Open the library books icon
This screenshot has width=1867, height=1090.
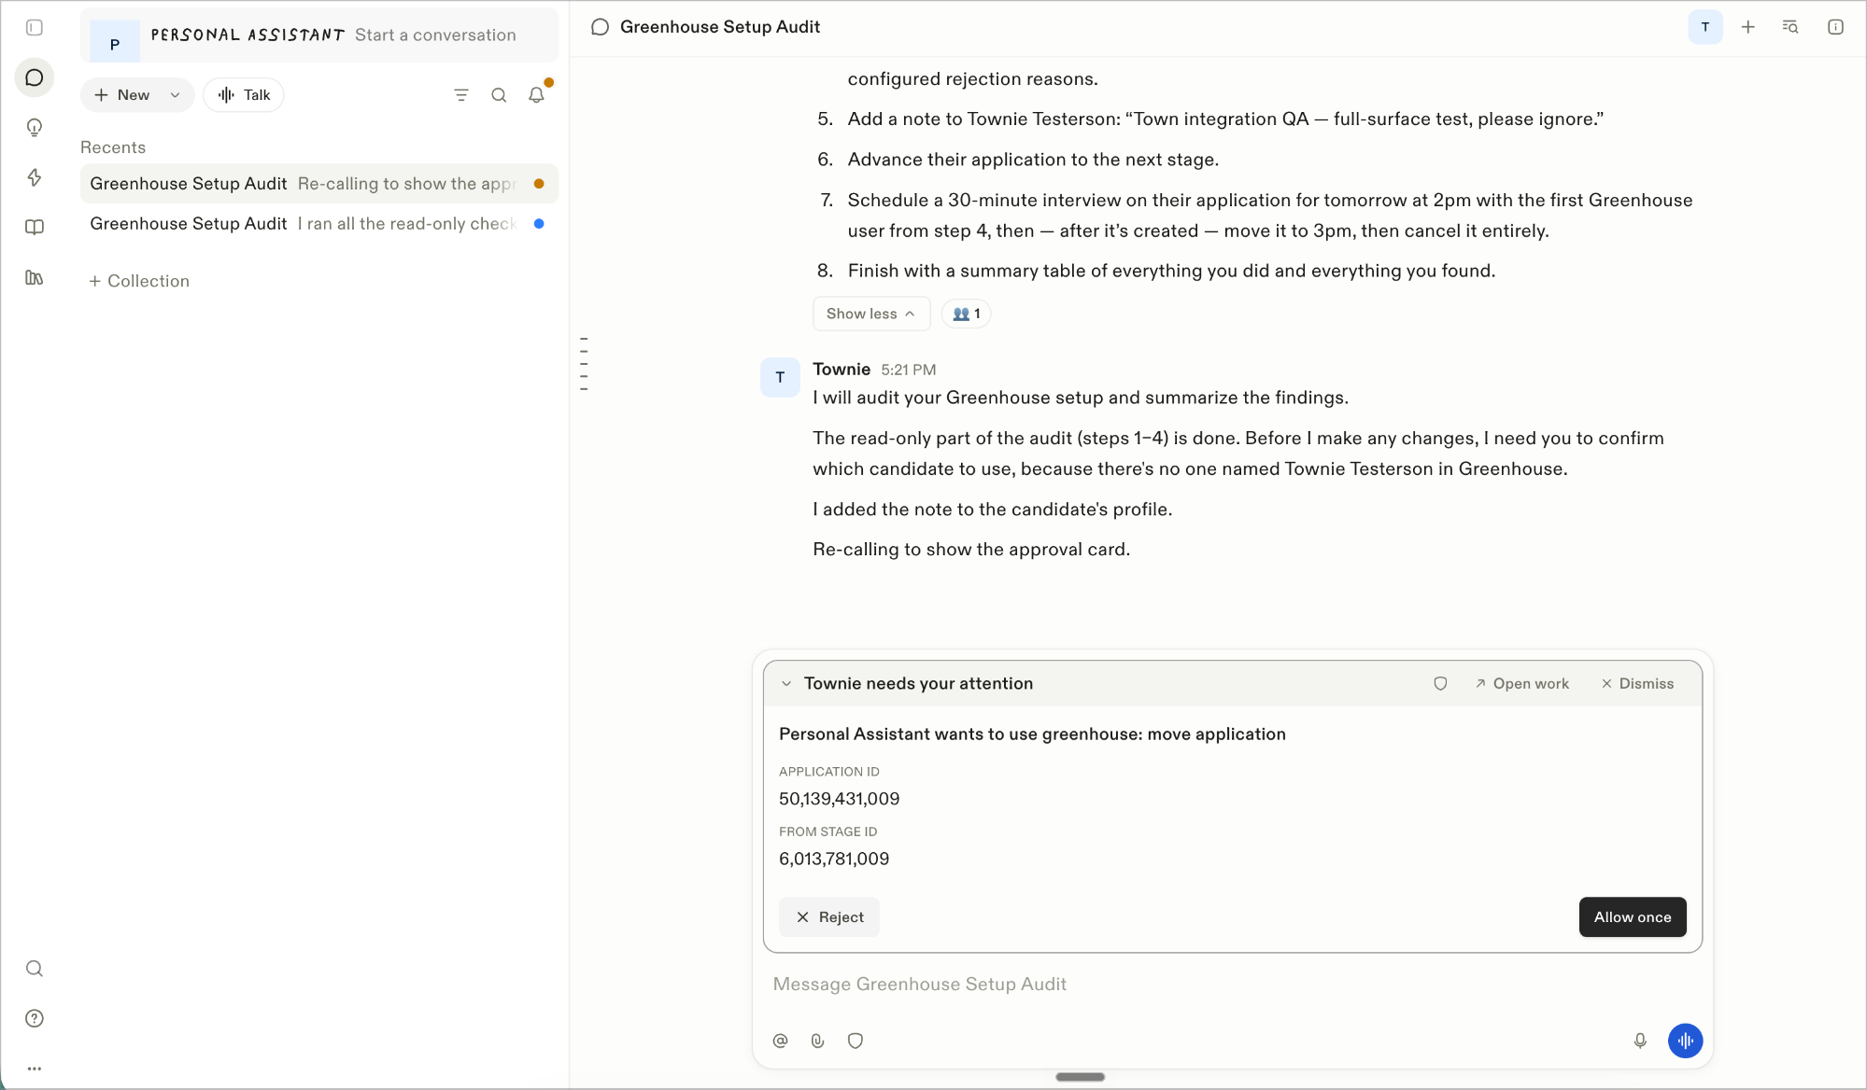(x=35, y=277)
